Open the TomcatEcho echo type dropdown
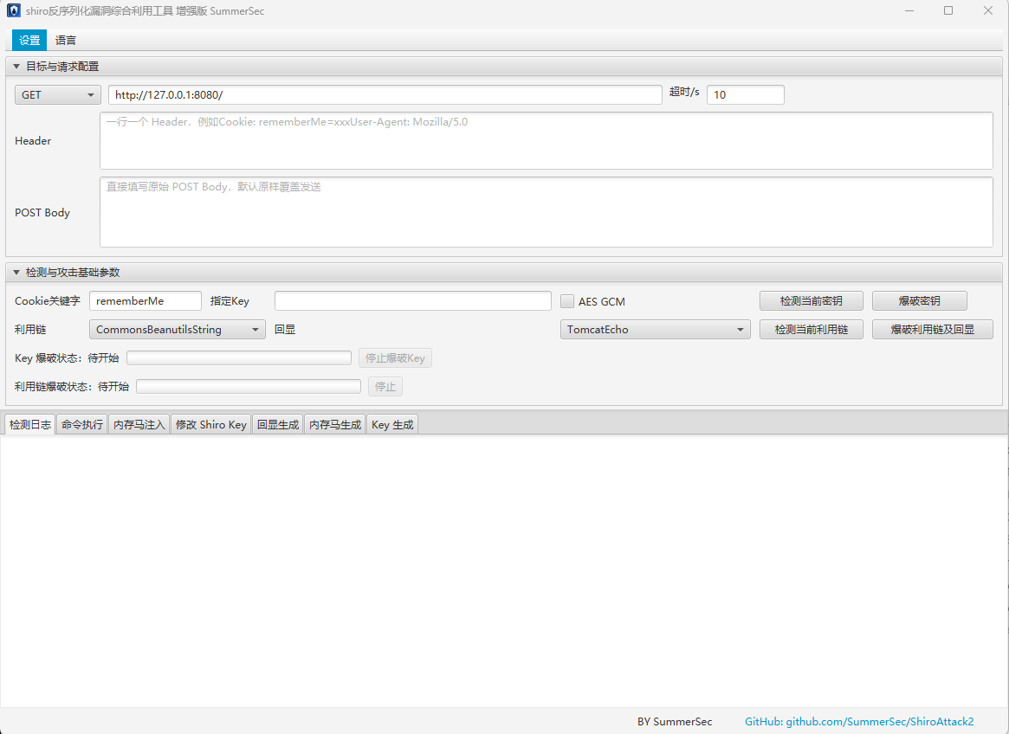 tap(655, 330)
